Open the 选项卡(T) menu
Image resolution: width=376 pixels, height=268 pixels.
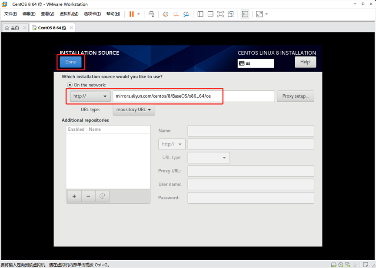(x=92, y=14)
